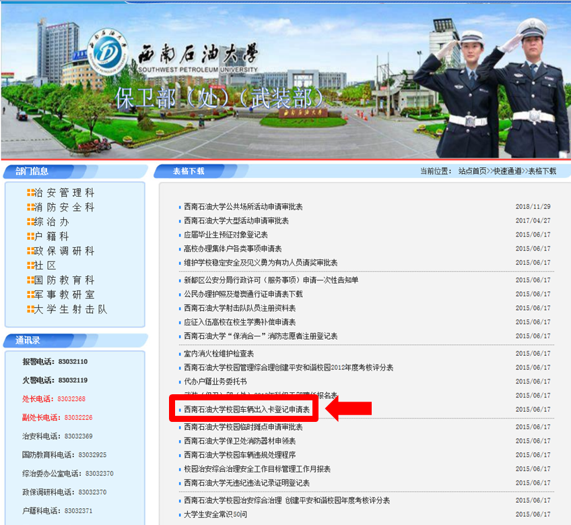Click the 表格下载 section header tab
The image size is (571, 525).
click(189, 171)
